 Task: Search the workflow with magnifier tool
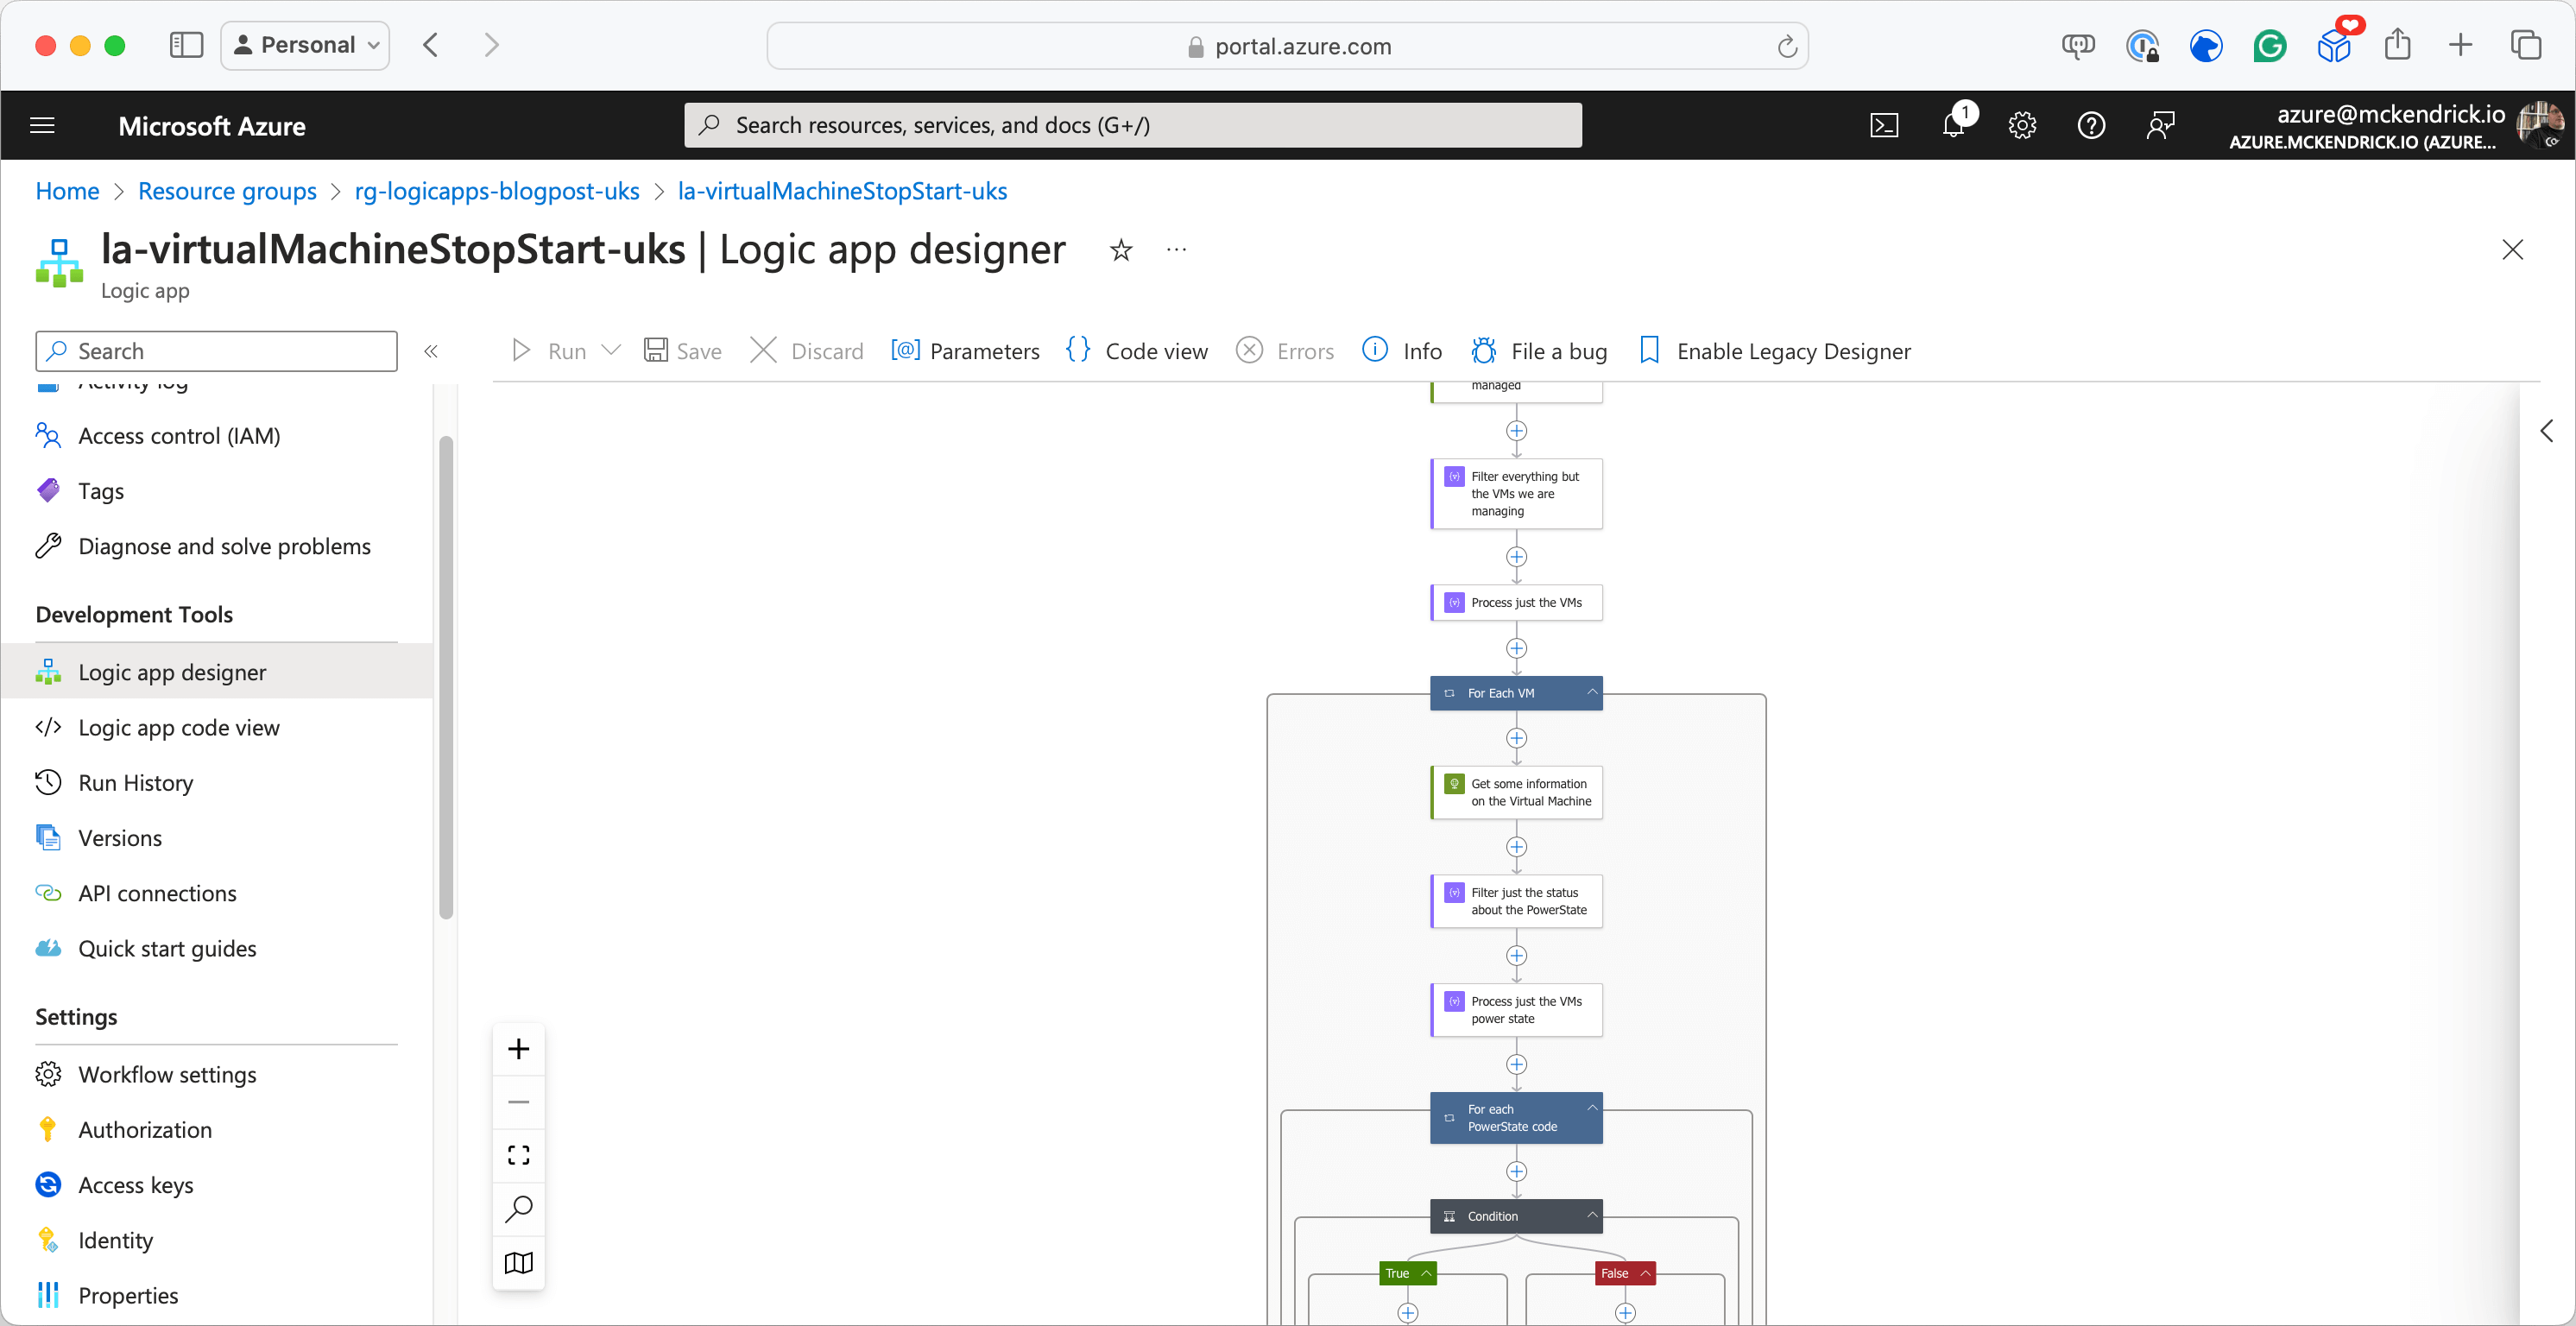pos(518,1209)
